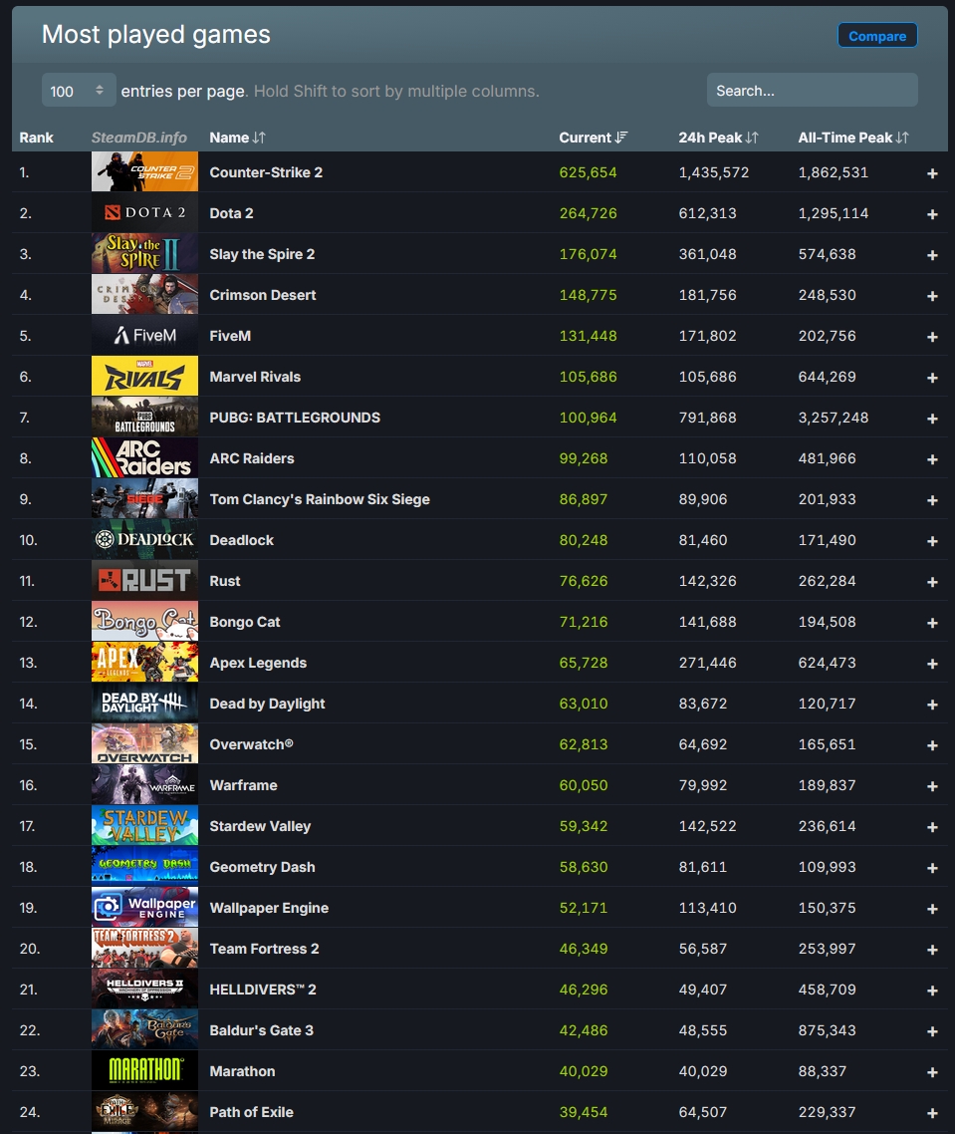Sort table by Current players column
The width and height of the screenshot is (955, 1134).
click(593, 138)
